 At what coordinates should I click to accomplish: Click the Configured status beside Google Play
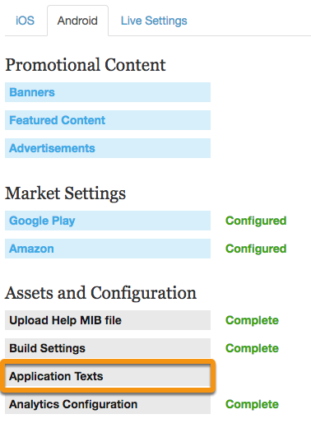tap(256, 221)
